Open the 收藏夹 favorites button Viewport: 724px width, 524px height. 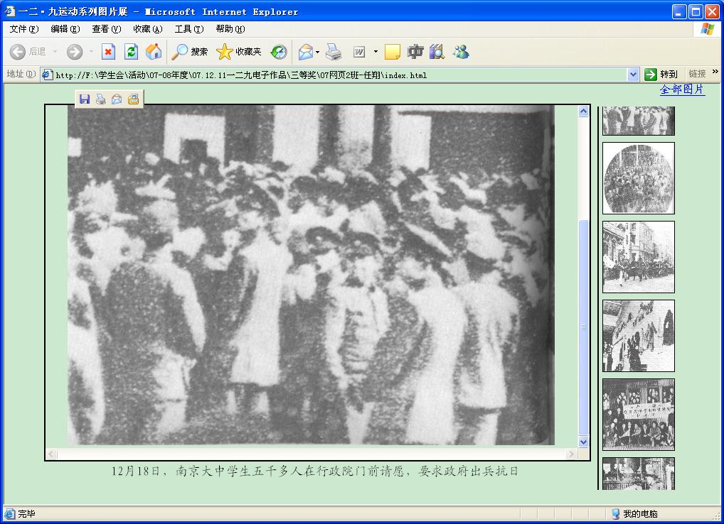pos(239,52)
